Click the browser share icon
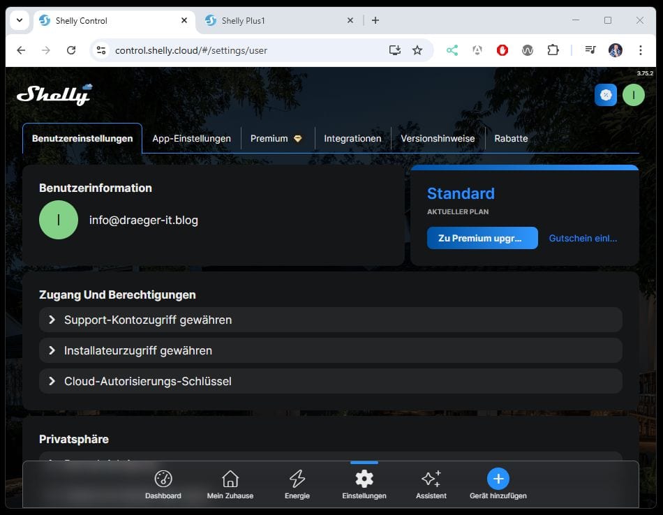663x515 pixels. 452,50
